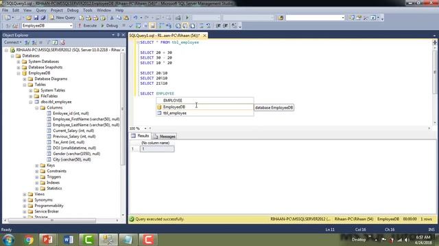Viewport: 439px width, 246px height.
Task: Close the Object Explorer panel
Action: point(123,35)
